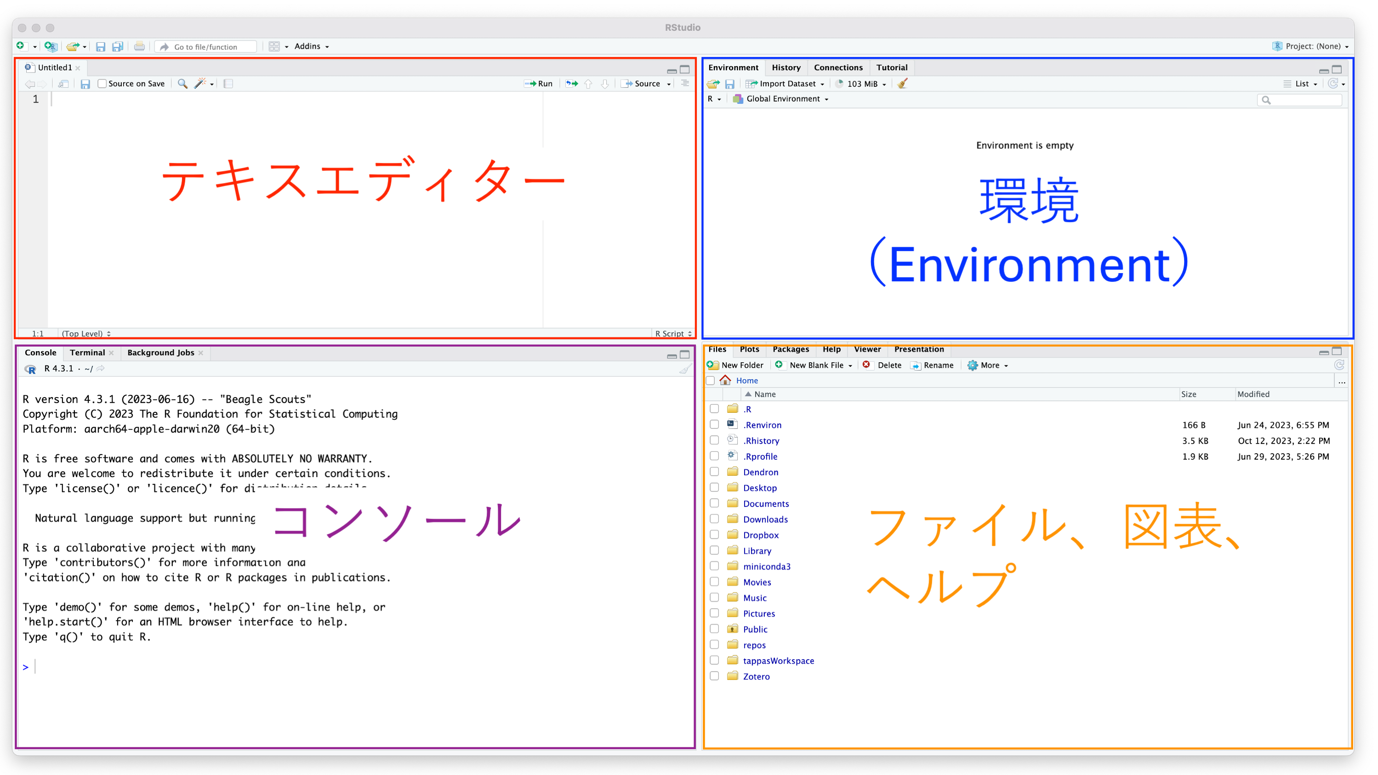This screenshot has height=775, width=1378.
Task: Click the save all documents icon
Action: [118, 46]
